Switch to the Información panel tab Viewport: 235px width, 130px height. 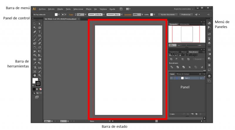[184, 24]
